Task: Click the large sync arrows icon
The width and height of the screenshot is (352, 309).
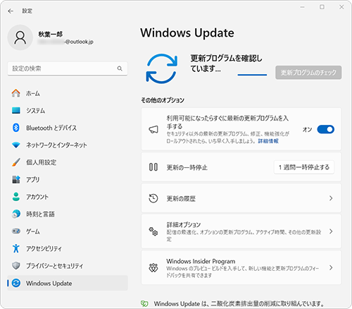Action: pos(161,68)
